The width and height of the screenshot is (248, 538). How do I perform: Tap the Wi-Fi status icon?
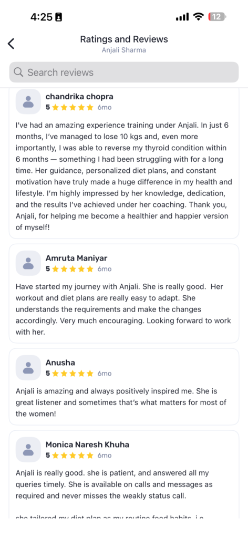198,16
